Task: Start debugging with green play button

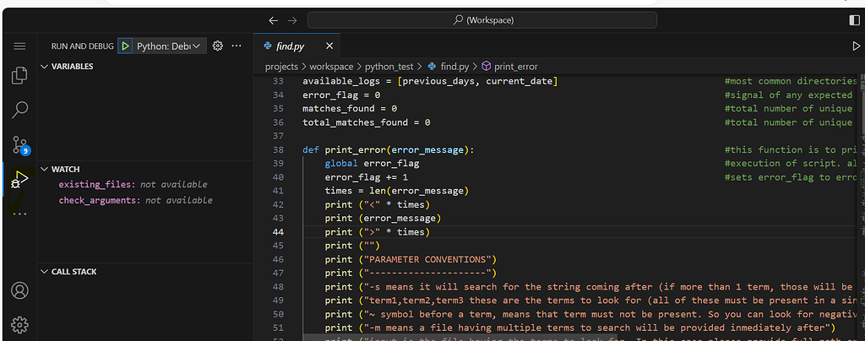Action: pyautogui.click(x=125, y=46)
